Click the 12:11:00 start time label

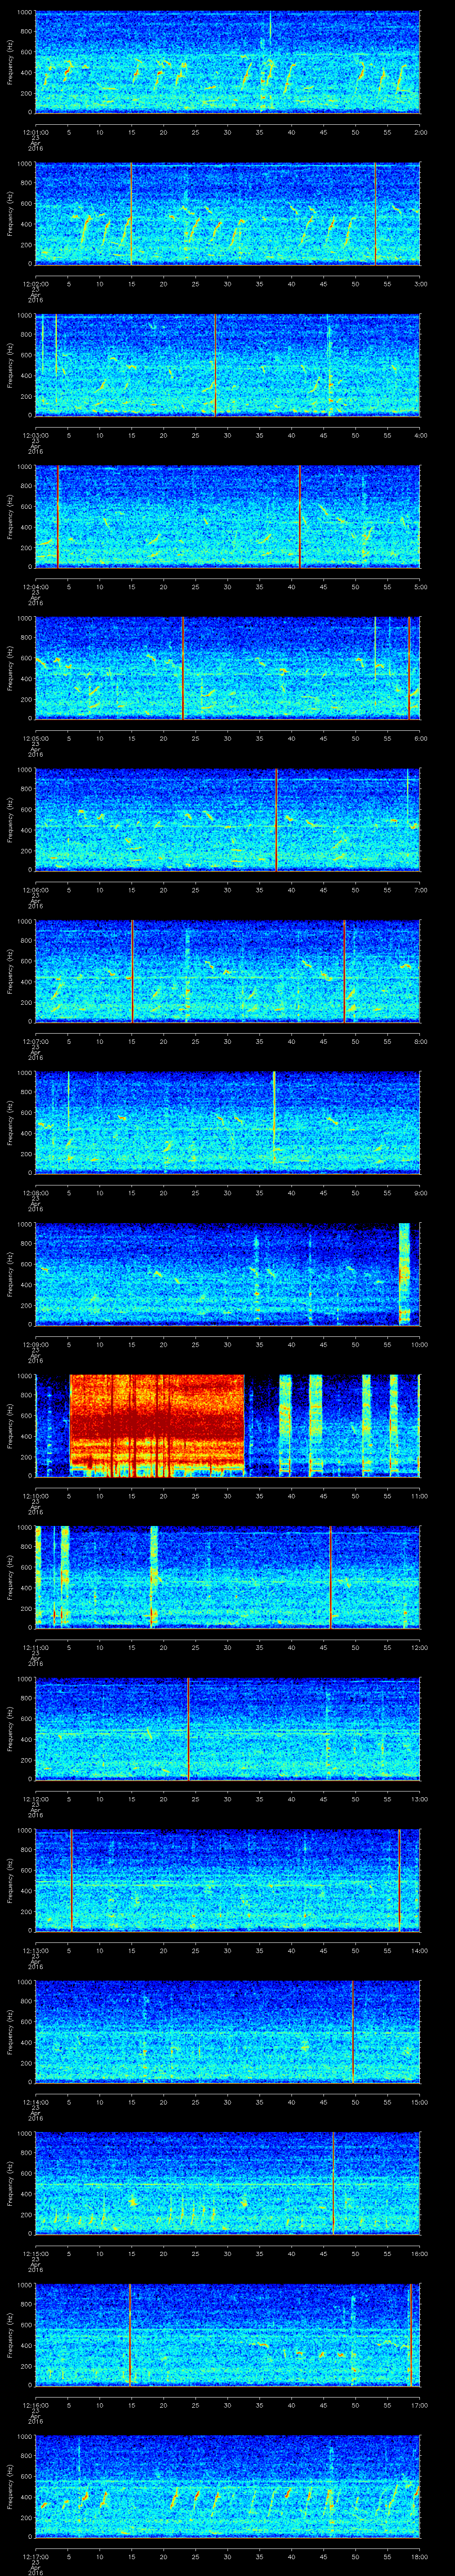tap(35, 1647)
